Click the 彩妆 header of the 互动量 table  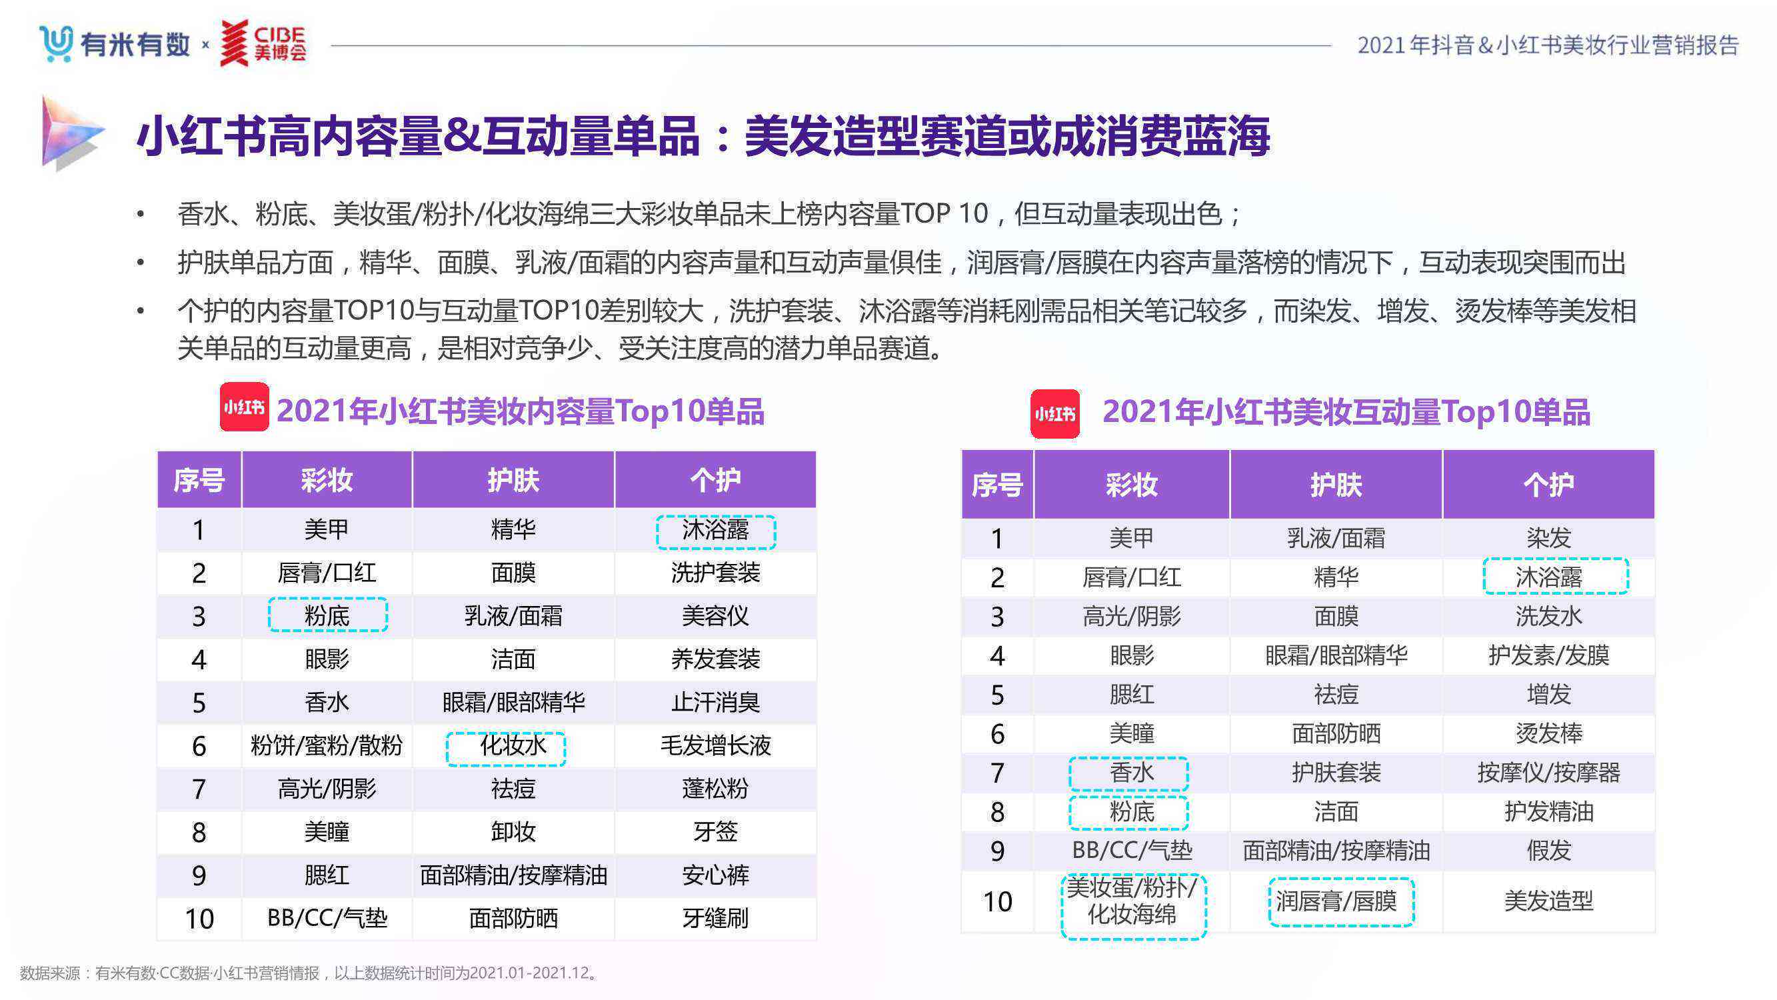1131,485
